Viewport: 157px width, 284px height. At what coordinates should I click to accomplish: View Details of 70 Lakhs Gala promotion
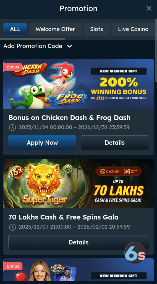coord(78,242)
